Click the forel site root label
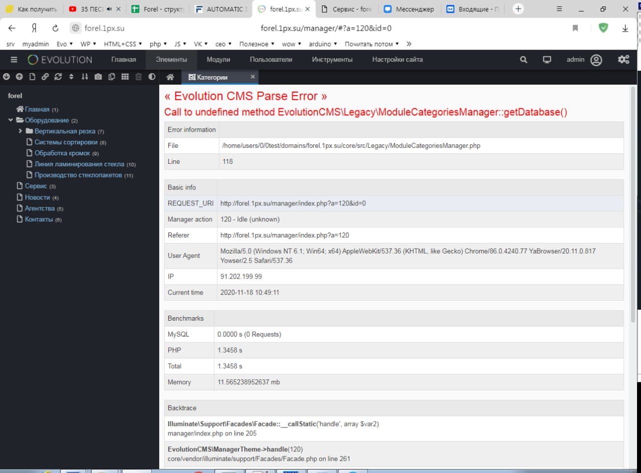Viewport: 641px width, 473px height. pos(16,96)
